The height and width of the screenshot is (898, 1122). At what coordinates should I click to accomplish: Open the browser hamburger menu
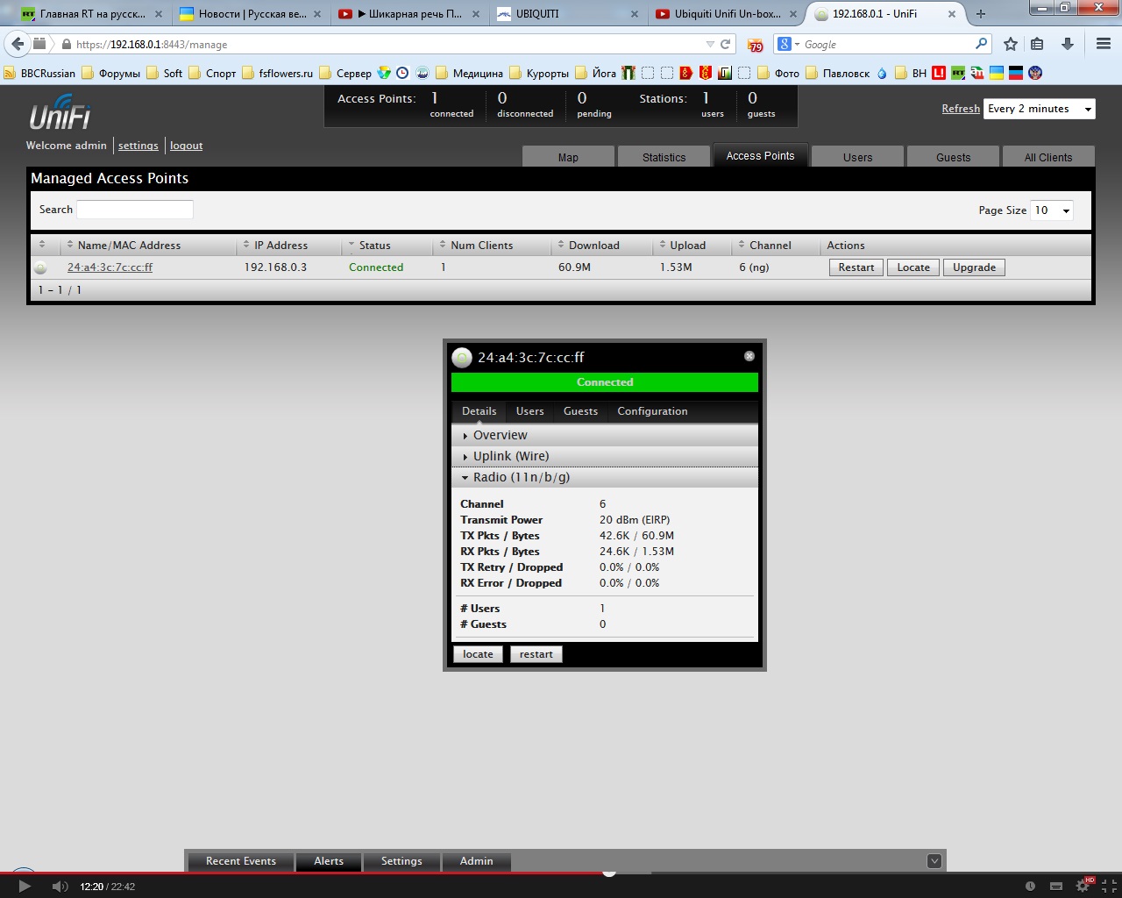coord(1104,44)
